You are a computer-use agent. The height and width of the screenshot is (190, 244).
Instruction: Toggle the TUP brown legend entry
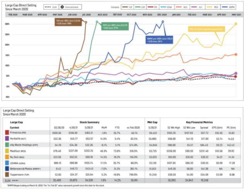[127, 7]
